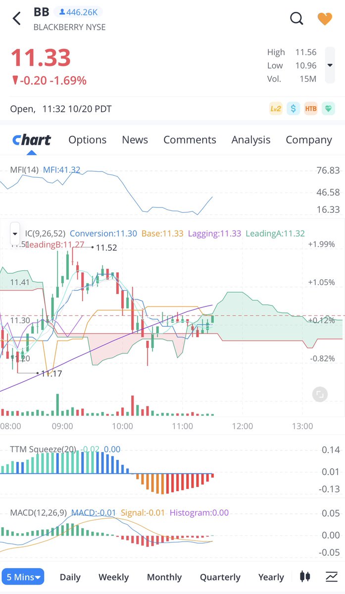
Task: Open the Company tab
Action: click(309, 140)
